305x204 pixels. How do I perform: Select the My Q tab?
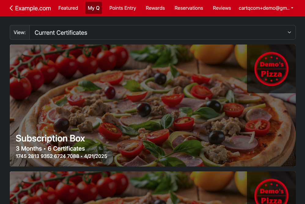click(94, 8)
